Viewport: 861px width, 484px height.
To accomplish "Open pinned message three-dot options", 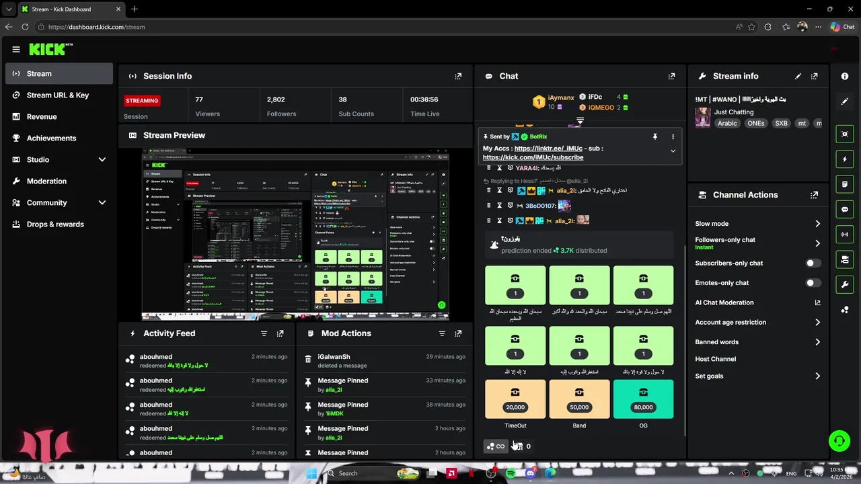I will (x=673, y=136).
